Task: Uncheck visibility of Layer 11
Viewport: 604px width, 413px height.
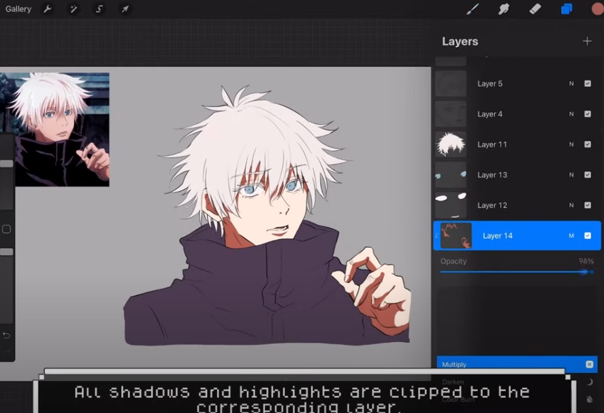Action: 588,144
